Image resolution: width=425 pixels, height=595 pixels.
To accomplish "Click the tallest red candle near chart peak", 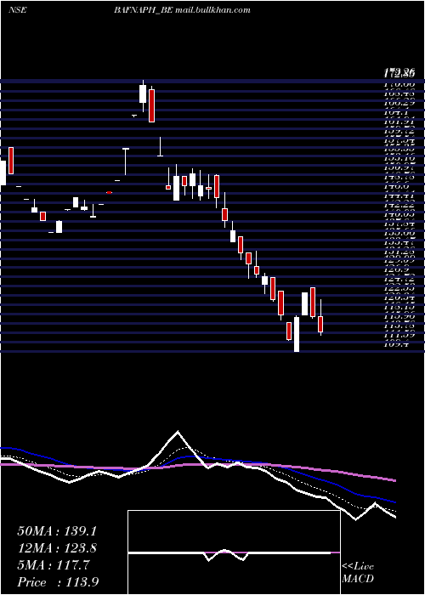I will tap(152, 105).
